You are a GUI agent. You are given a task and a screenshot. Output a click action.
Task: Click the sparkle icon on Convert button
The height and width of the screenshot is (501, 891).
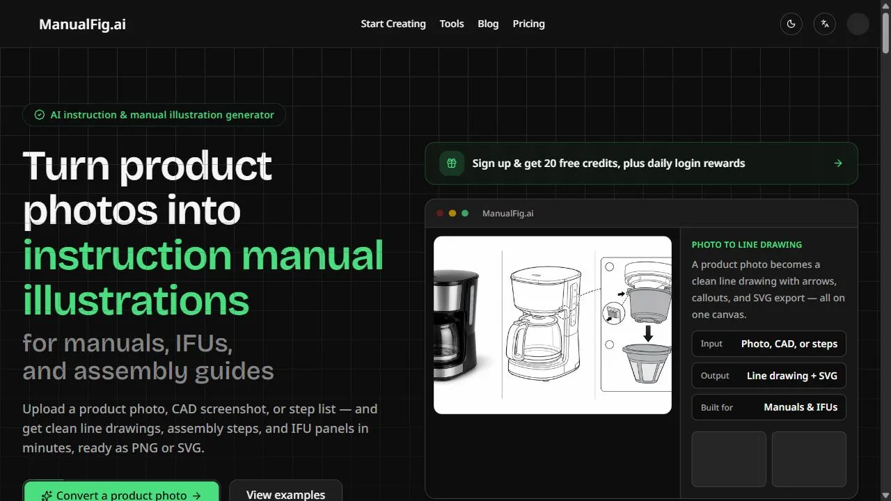tap(47, 496)
